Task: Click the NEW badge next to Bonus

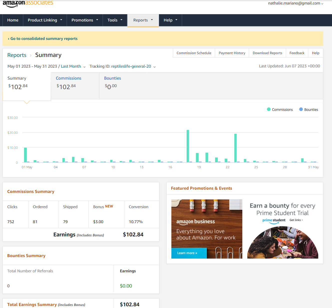Action: pos(109,206)
